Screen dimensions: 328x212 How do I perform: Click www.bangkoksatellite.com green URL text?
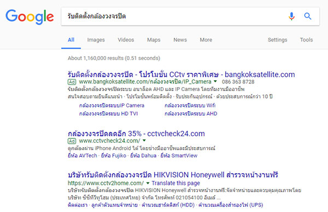[145, 82]
